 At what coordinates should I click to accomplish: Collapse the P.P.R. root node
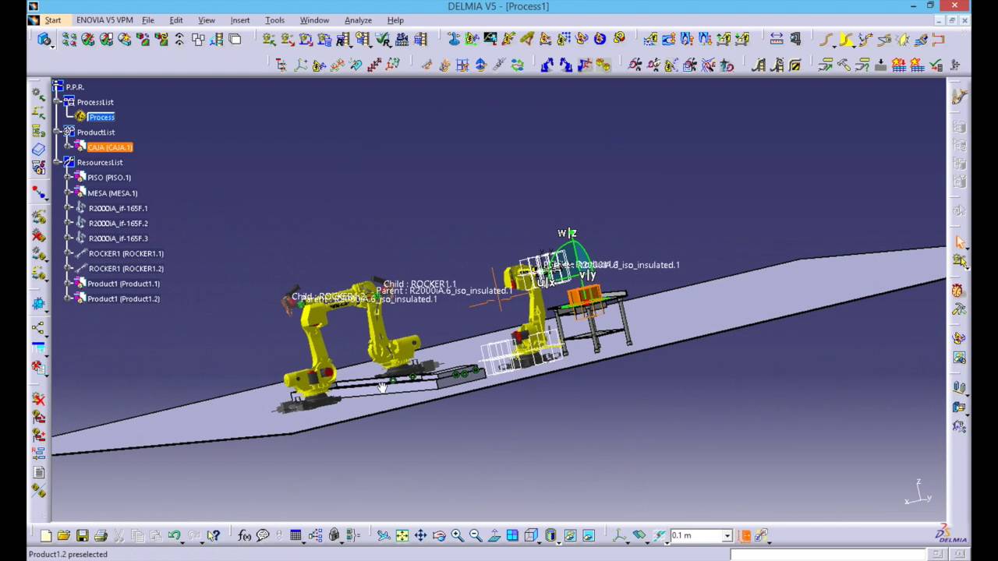point(58,86)
